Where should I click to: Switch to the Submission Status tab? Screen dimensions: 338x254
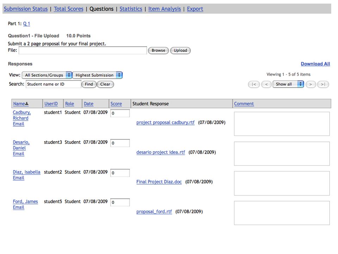pos(26,9)
